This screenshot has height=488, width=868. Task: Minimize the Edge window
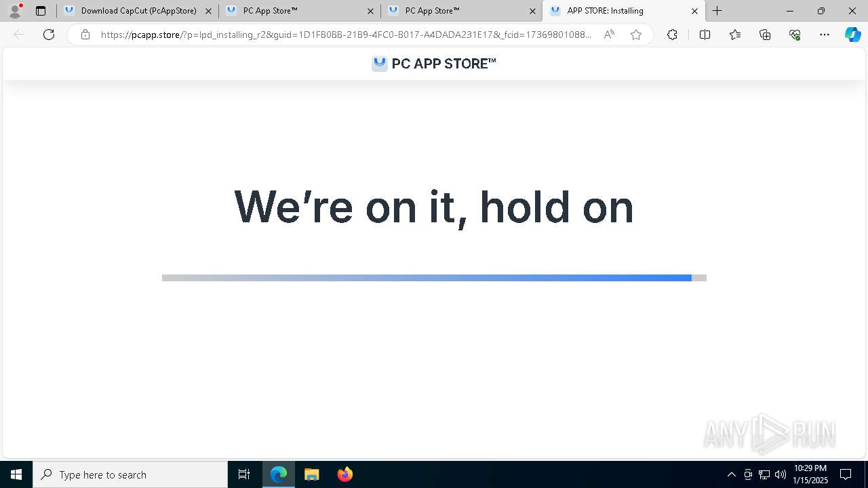(790, 11)
